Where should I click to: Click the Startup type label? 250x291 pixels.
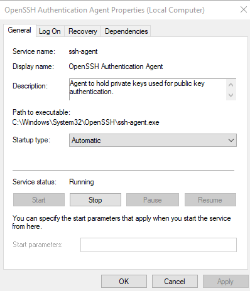[x=31, y=140]
